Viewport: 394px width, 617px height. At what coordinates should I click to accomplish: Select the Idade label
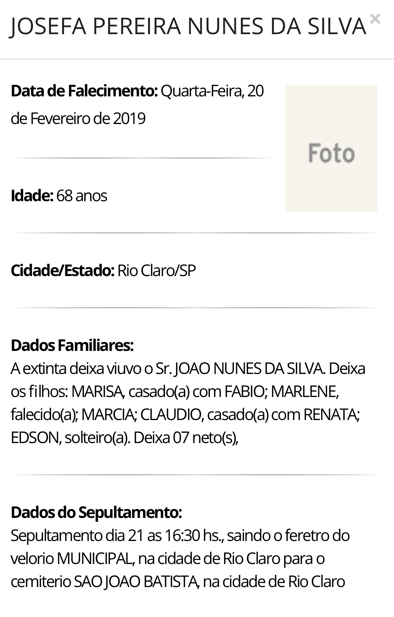tap(32, 196)
